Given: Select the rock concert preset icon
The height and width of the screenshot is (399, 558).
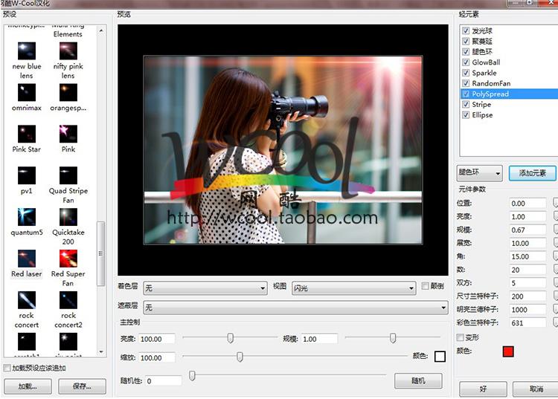Looking at the screenshot, I should point(27,300).
